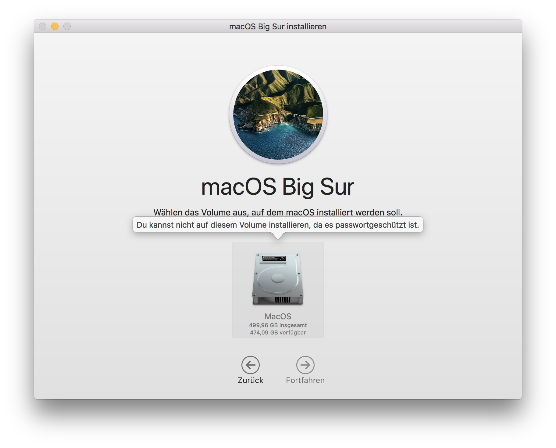
Task: Click the password-protected volume tooltip message
Action: click(278, 225)
